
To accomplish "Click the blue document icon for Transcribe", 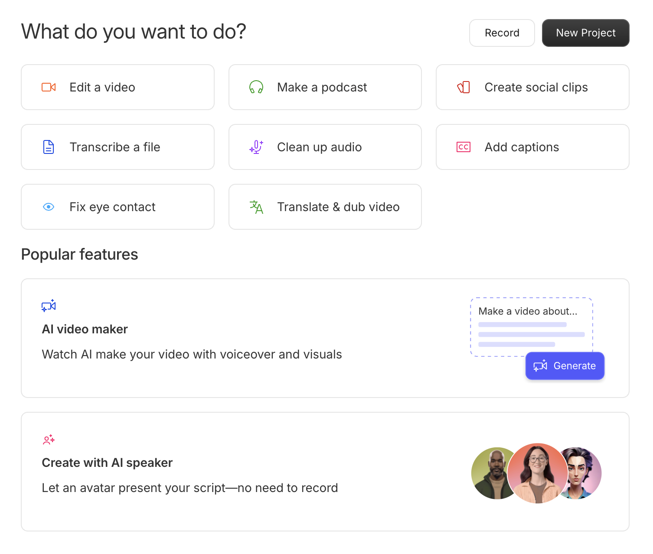I will (49, 147).
